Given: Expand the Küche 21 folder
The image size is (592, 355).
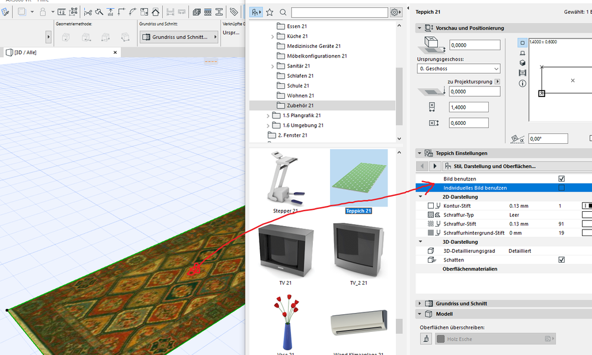Looking at the screenshot, I should coord(273,37).
